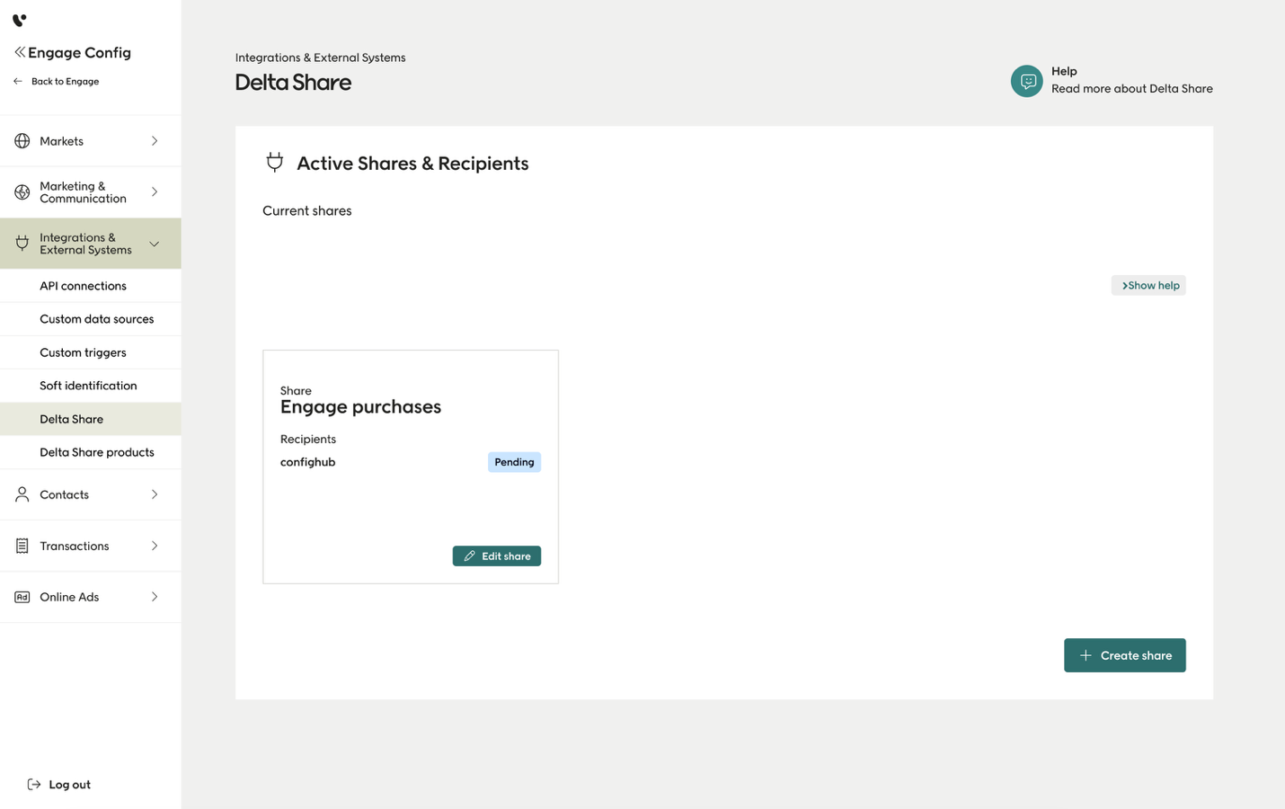Click the Pending status badge
Image resolution: width=1285 pixels, height=809 pixels.
pos(514,462)
